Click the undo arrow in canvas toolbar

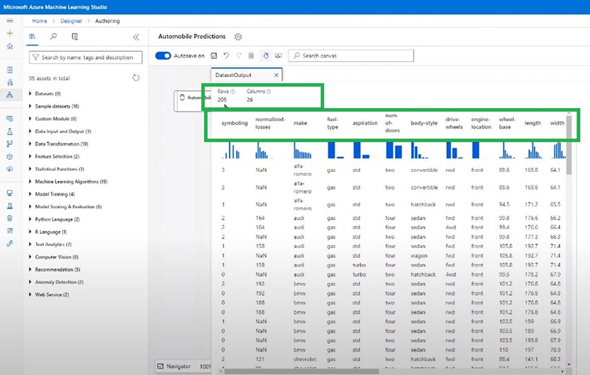tap(226, 55)
